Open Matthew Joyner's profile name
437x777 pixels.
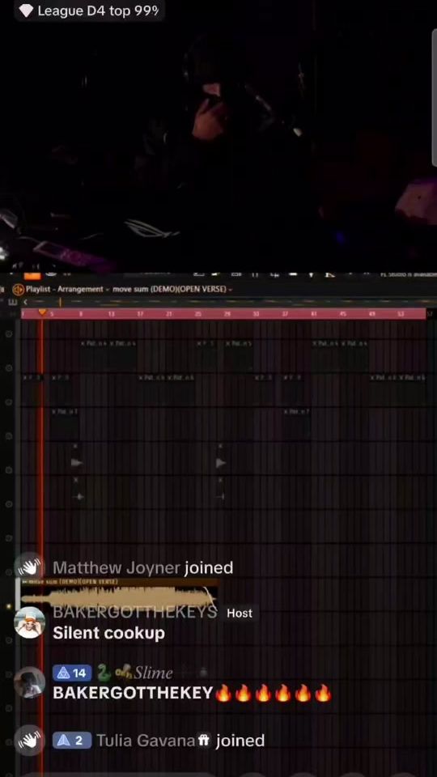click(x=116, y=568)
